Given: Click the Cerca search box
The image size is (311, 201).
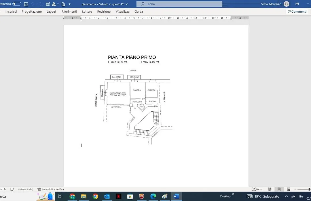Looking at the screenshot, I should [x=179, y=4].
